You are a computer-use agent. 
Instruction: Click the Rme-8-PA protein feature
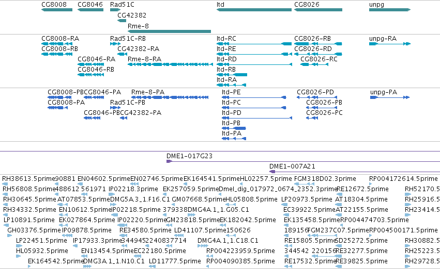170,97
